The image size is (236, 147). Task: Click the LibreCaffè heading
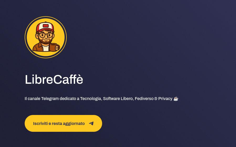tap(54, 80)
